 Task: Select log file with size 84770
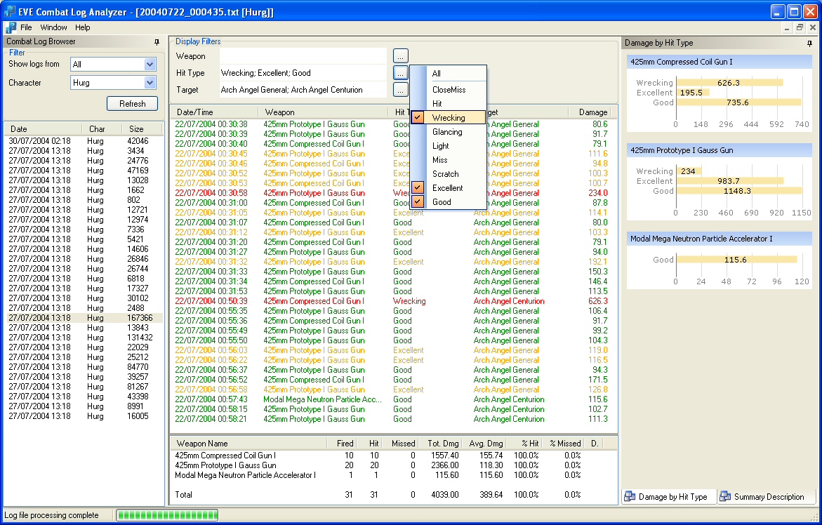coord(84,367)
